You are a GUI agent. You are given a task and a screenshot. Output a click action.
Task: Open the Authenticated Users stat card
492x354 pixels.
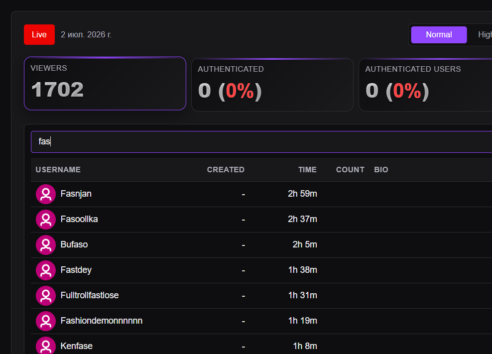tap(425, 85)
